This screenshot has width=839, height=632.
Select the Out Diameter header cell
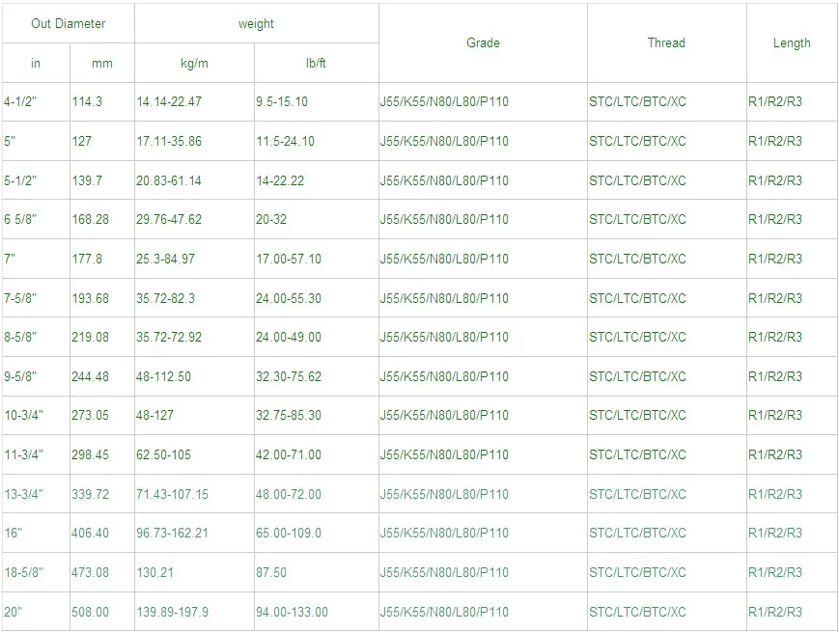68,24
